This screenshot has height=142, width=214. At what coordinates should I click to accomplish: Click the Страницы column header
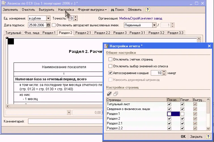136,100
